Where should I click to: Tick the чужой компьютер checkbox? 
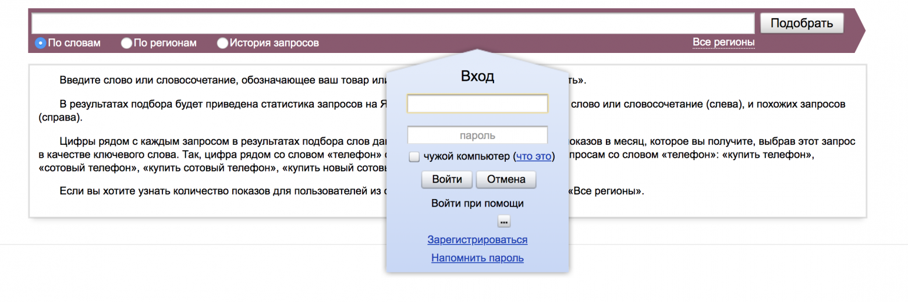[414, 157]
